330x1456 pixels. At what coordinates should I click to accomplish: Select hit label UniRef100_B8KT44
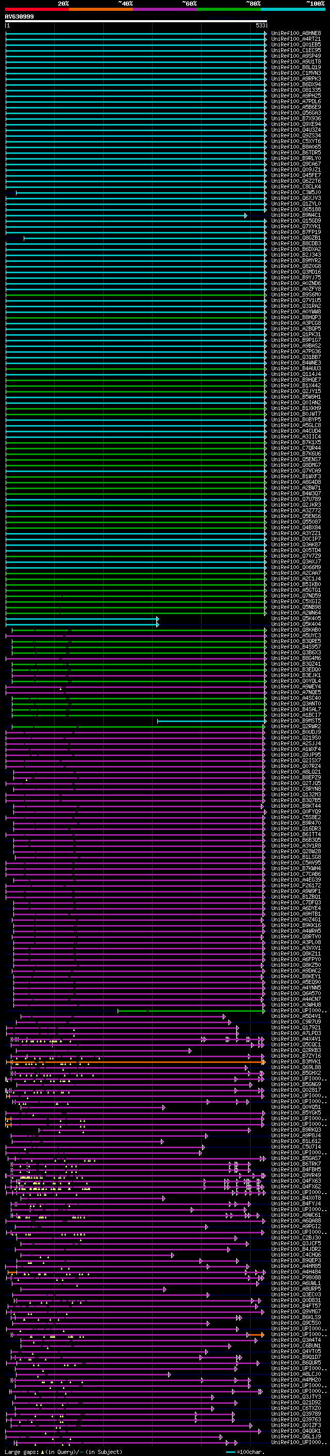[x=296, y=806]
